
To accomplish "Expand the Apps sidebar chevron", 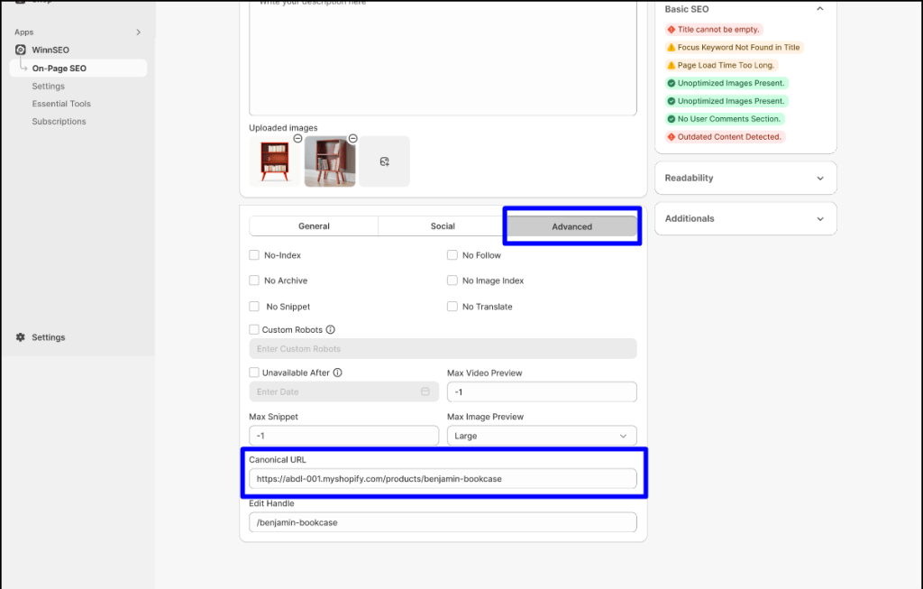I will point(138,32).
